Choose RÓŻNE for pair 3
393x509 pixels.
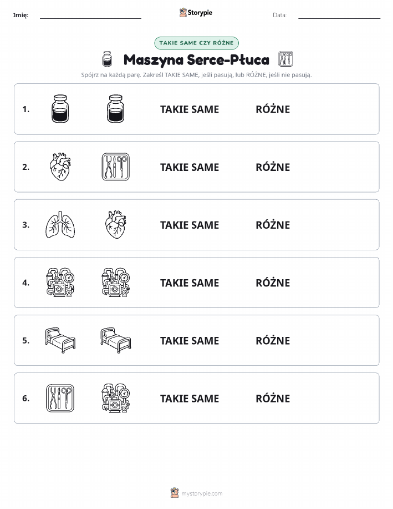[273, 225]
